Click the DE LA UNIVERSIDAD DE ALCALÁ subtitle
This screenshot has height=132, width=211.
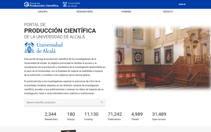[55, 37]
